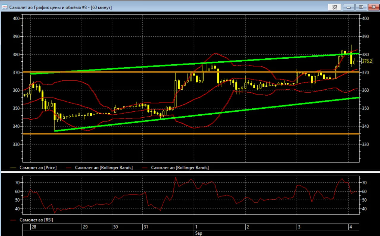The width and height of the screenshot is (380, 236).
Task: Click 360 on the right price axis
Action: pos(365,90)
